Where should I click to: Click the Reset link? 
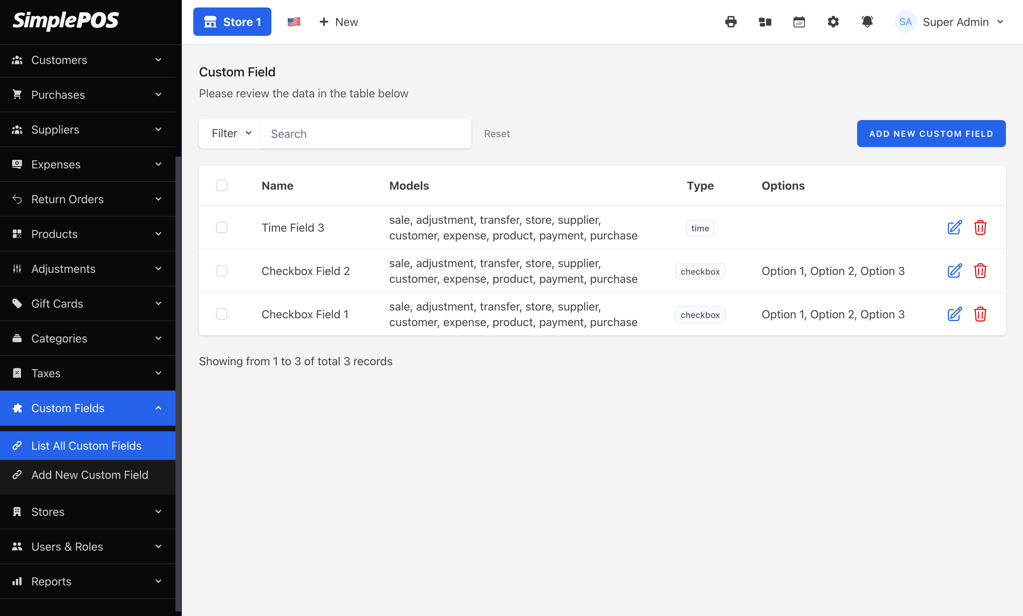coord(497,134)
